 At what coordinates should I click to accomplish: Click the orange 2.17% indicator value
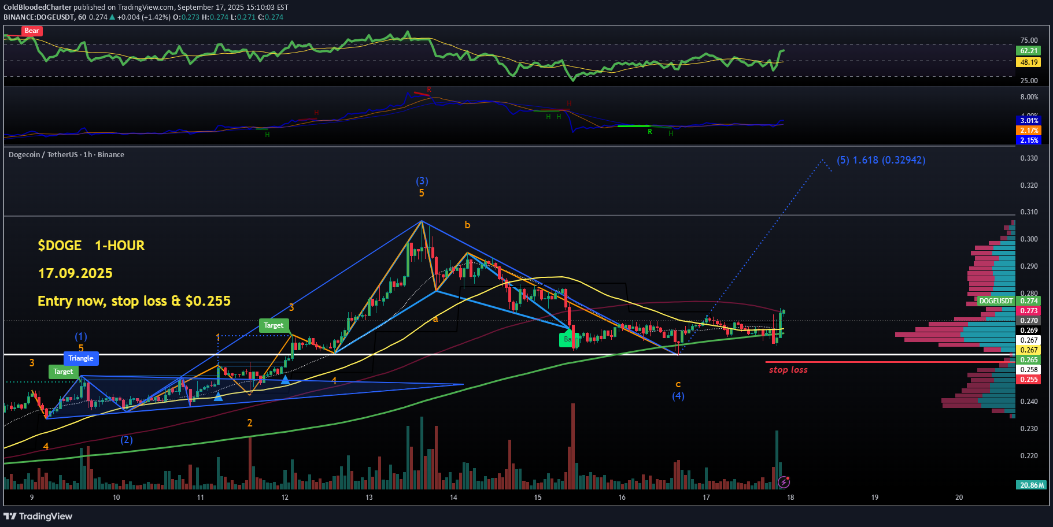pyautogui.click(x=1029, y=131)
